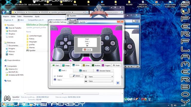Cancel the Push Stick 1 Left prompt
The width and height of the screenshot is (191, 107).
point(87,50)
